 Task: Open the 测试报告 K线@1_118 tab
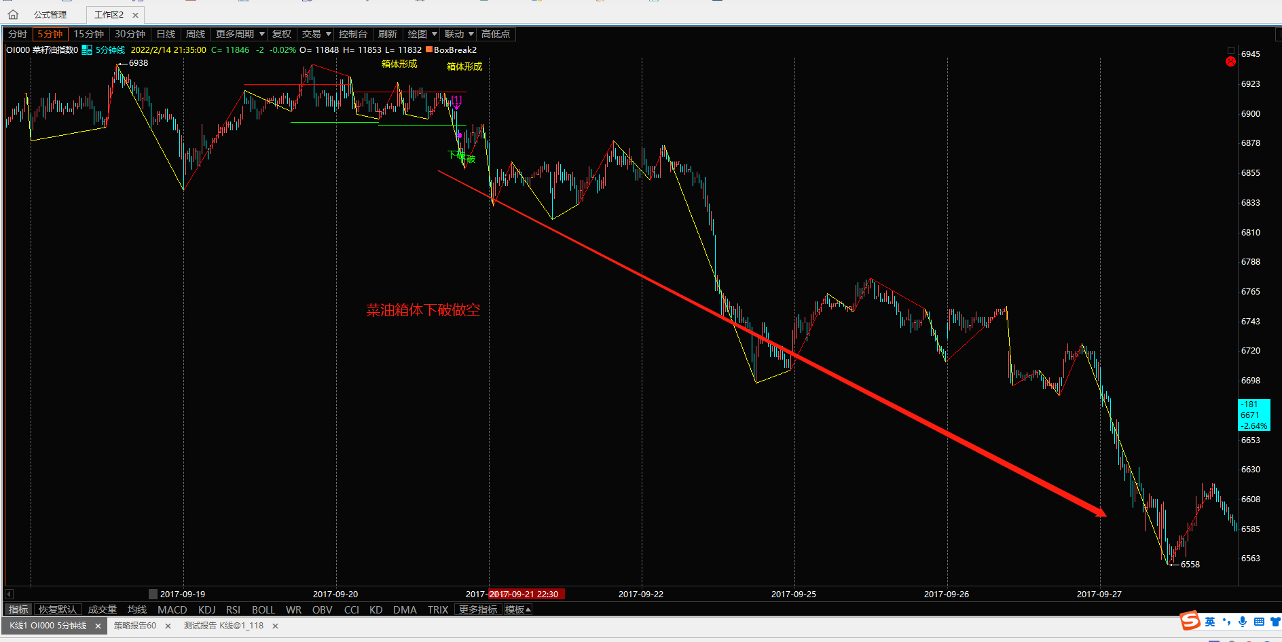[x=223, y=626]
